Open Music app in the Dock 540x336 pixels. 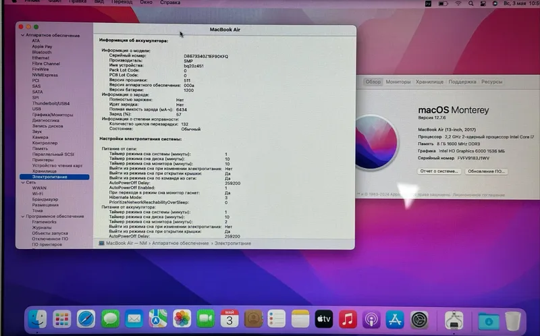click(348, 319)
